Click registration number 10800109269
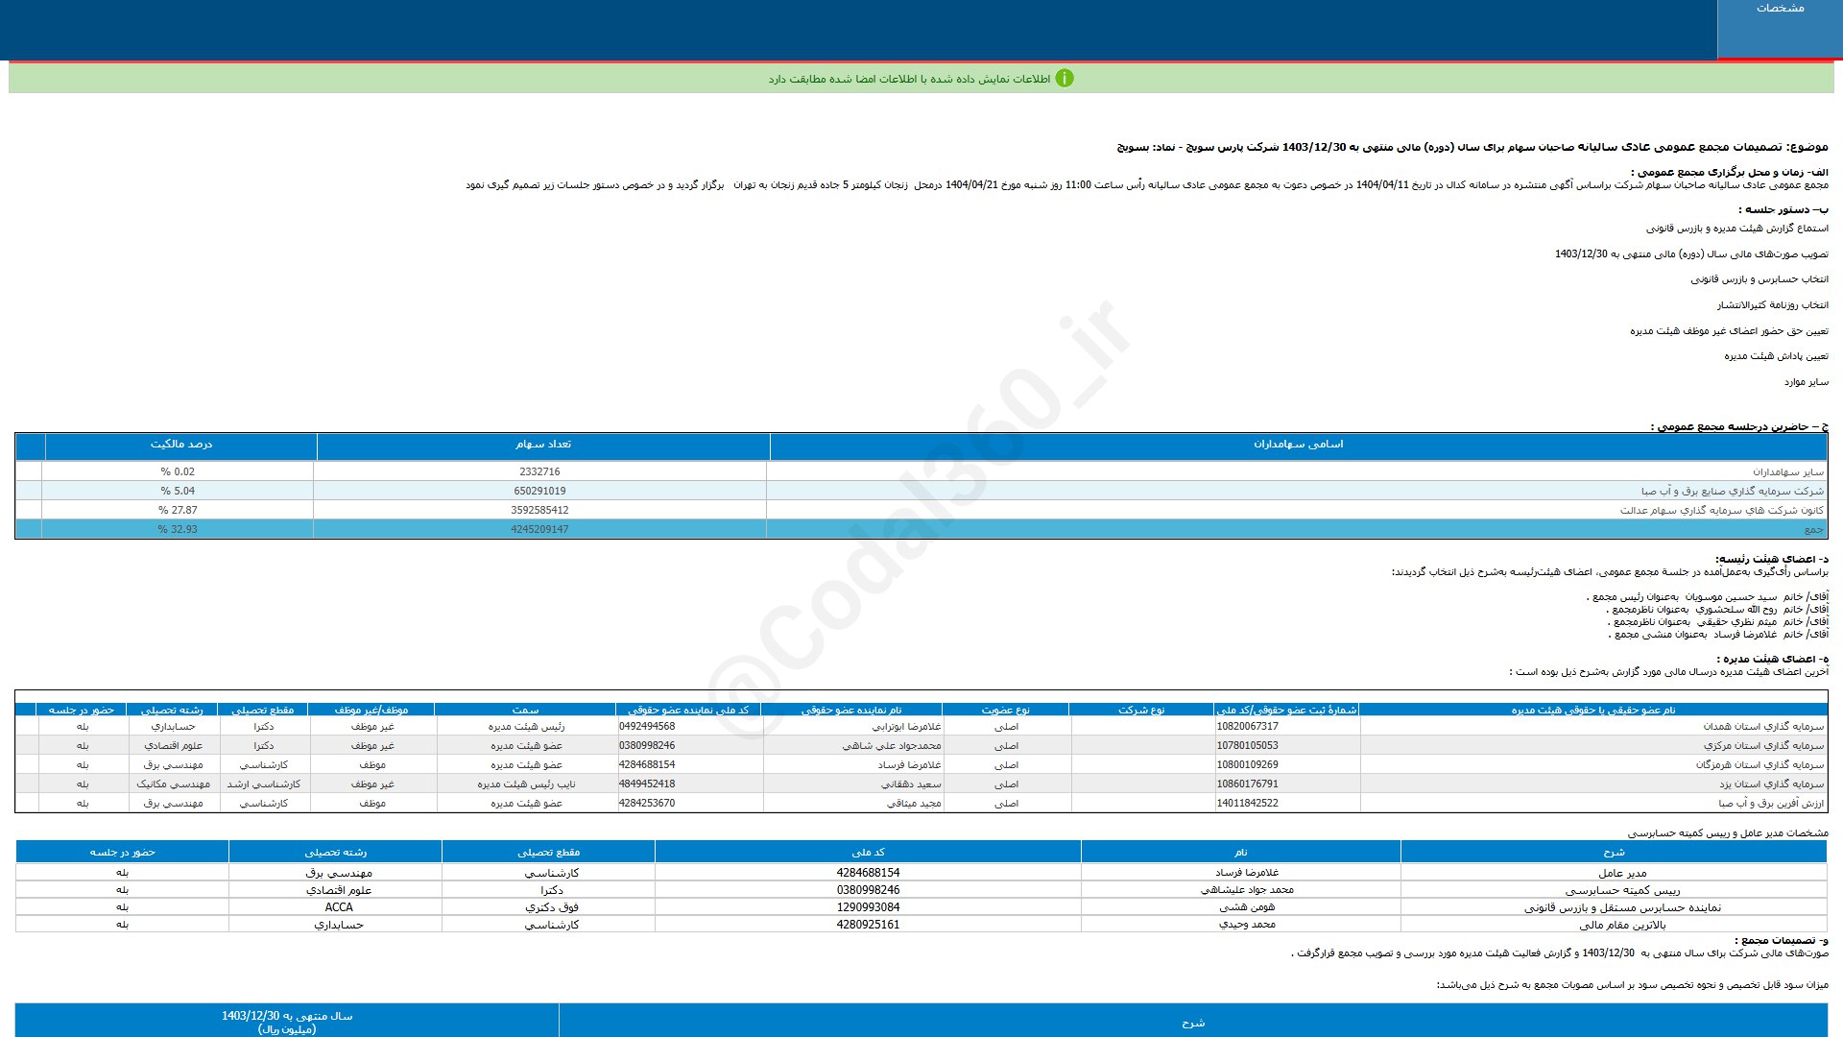The height and width of the screenshot is (1037, 1843). point(1247,765)
